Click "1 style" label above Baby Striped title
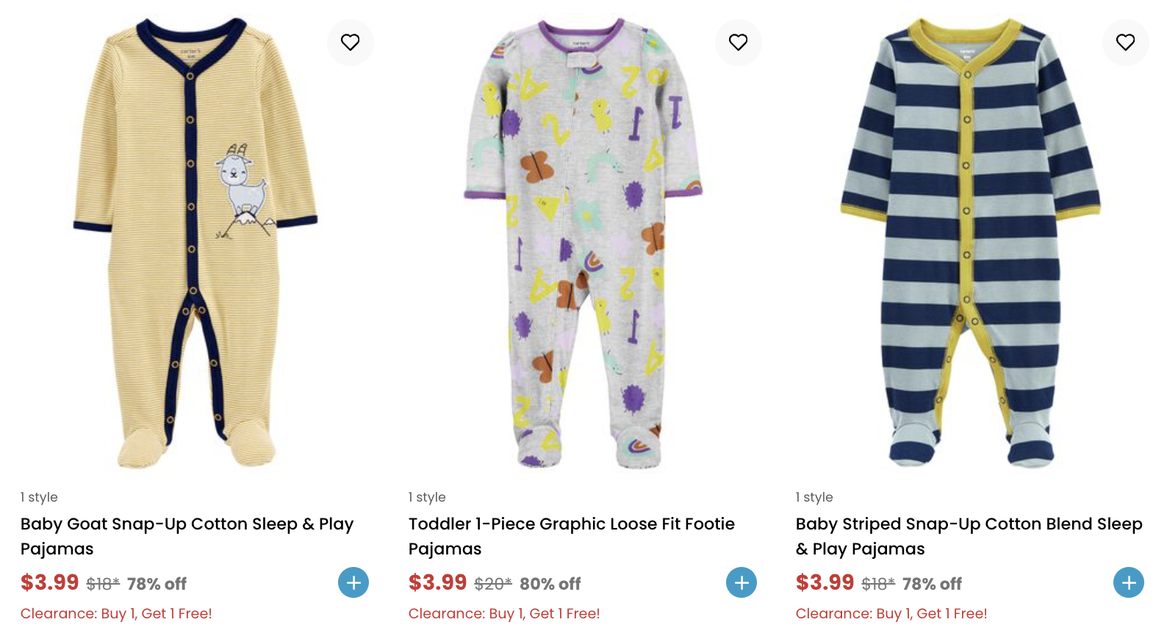Image resolution: width=1167 pixels, height=636 pixels. click(x=814, y=497)
